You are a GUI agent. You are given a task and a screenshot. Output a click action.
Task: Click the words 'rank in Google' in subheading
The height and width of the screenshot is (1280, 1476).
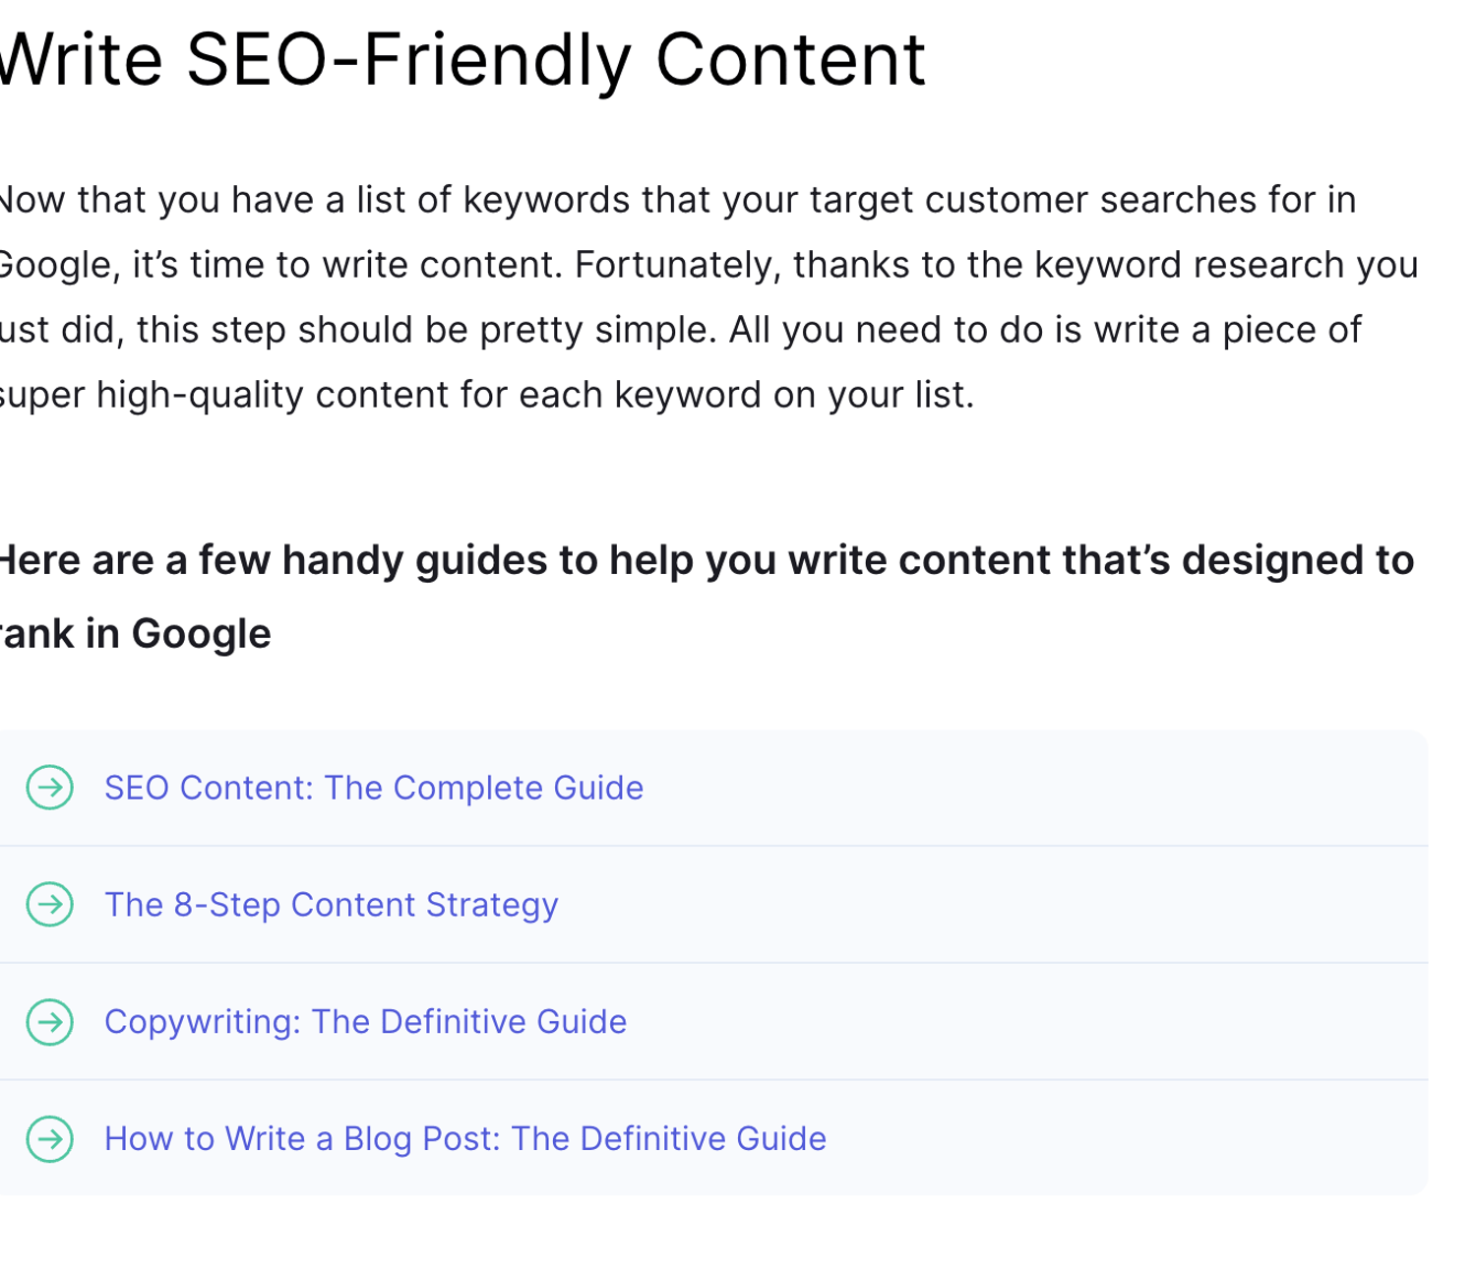click(136, 634)
